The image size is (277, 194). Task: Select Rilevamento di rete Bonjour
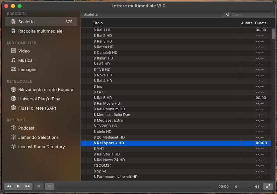[41, 89]
